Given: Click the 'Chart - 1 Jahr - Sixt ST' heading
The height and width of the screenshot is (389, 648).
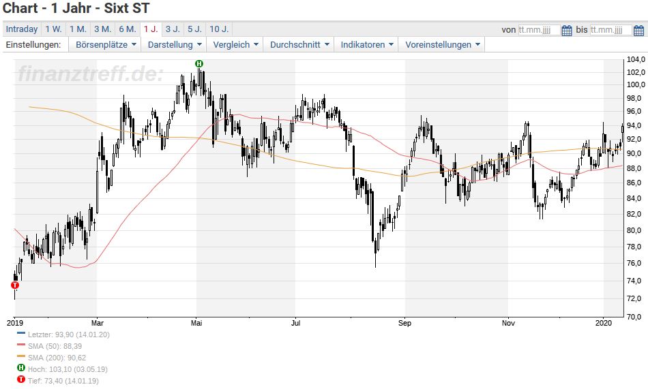Looking at the screenshot, I should click(x=76, y=8).
